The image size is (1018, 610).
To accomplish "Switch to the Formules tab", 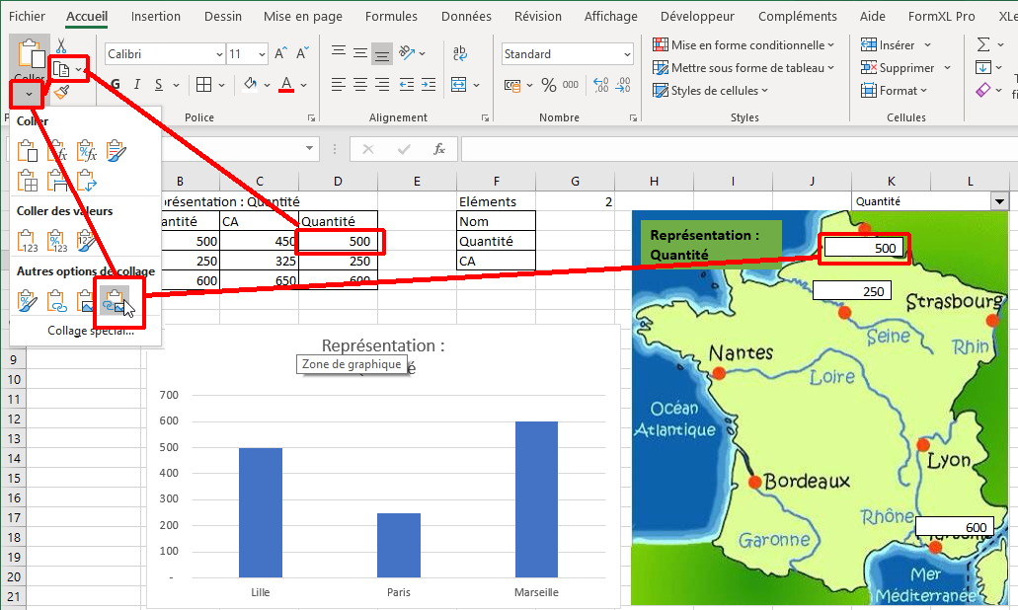I will 391,17.
